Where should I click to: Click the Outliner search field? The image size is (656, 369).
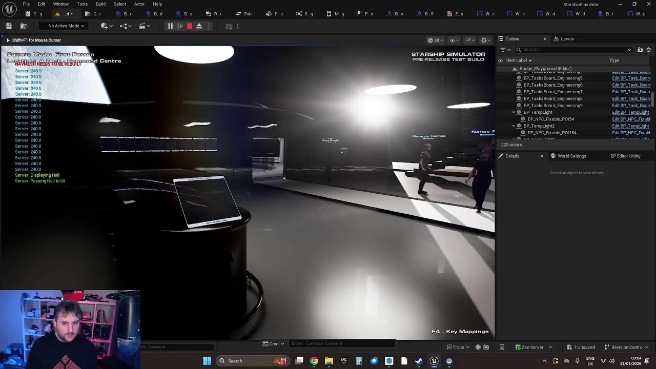[574, 50]
